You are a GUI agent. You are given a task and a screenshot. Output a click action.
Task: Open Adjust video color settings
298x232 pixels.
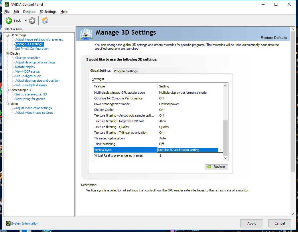click(x=33, y=108)
